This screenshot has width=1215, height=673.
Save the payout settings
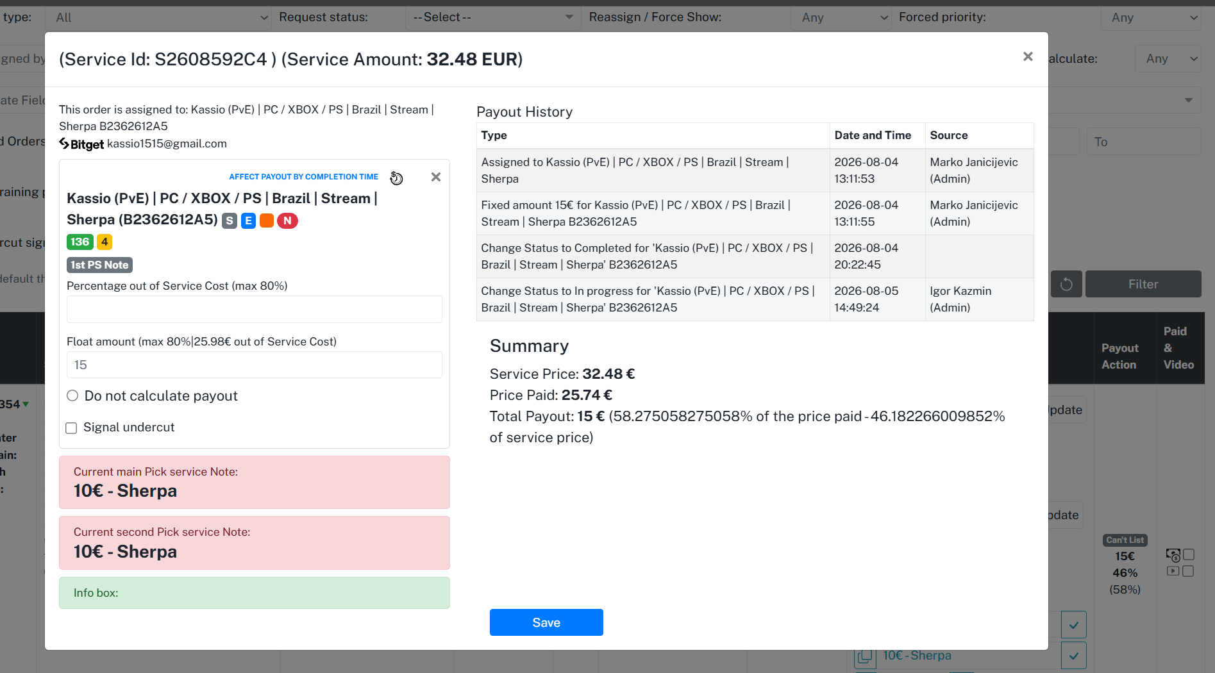[546, 622]
